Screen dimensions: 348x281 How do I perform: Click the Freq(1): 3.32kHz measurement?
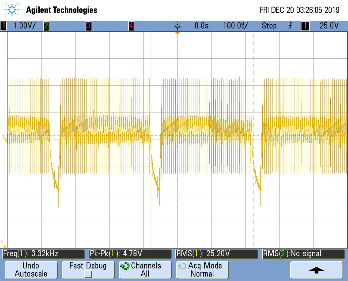pos(43,254)
